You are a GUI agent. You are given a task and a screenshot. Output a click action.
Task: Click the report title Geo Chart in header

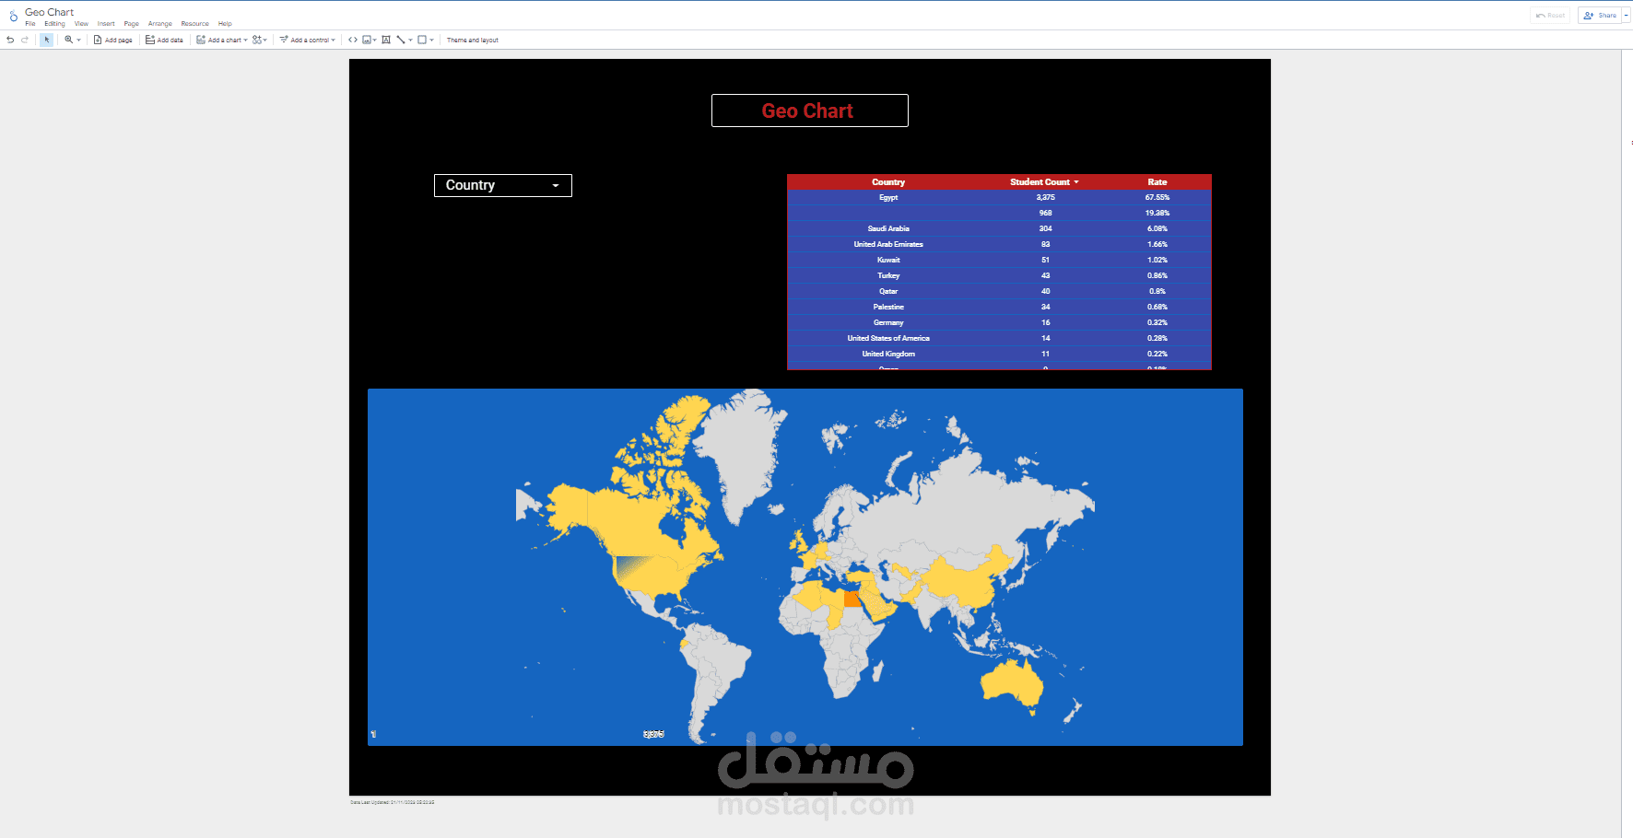(49, 12)
